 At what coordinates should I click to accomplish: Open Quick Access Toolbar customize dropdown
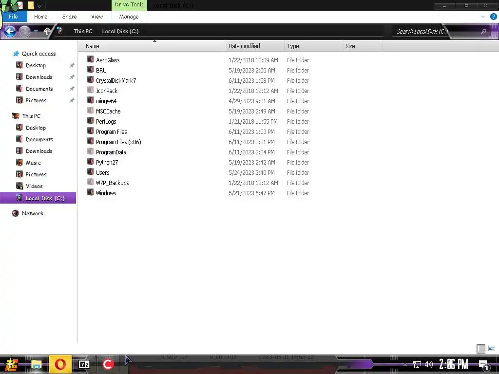click(x=40, y=6)
